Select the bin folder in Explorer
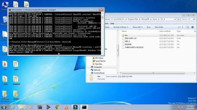This screenshot has width=197, height=110. pos(126,35)
